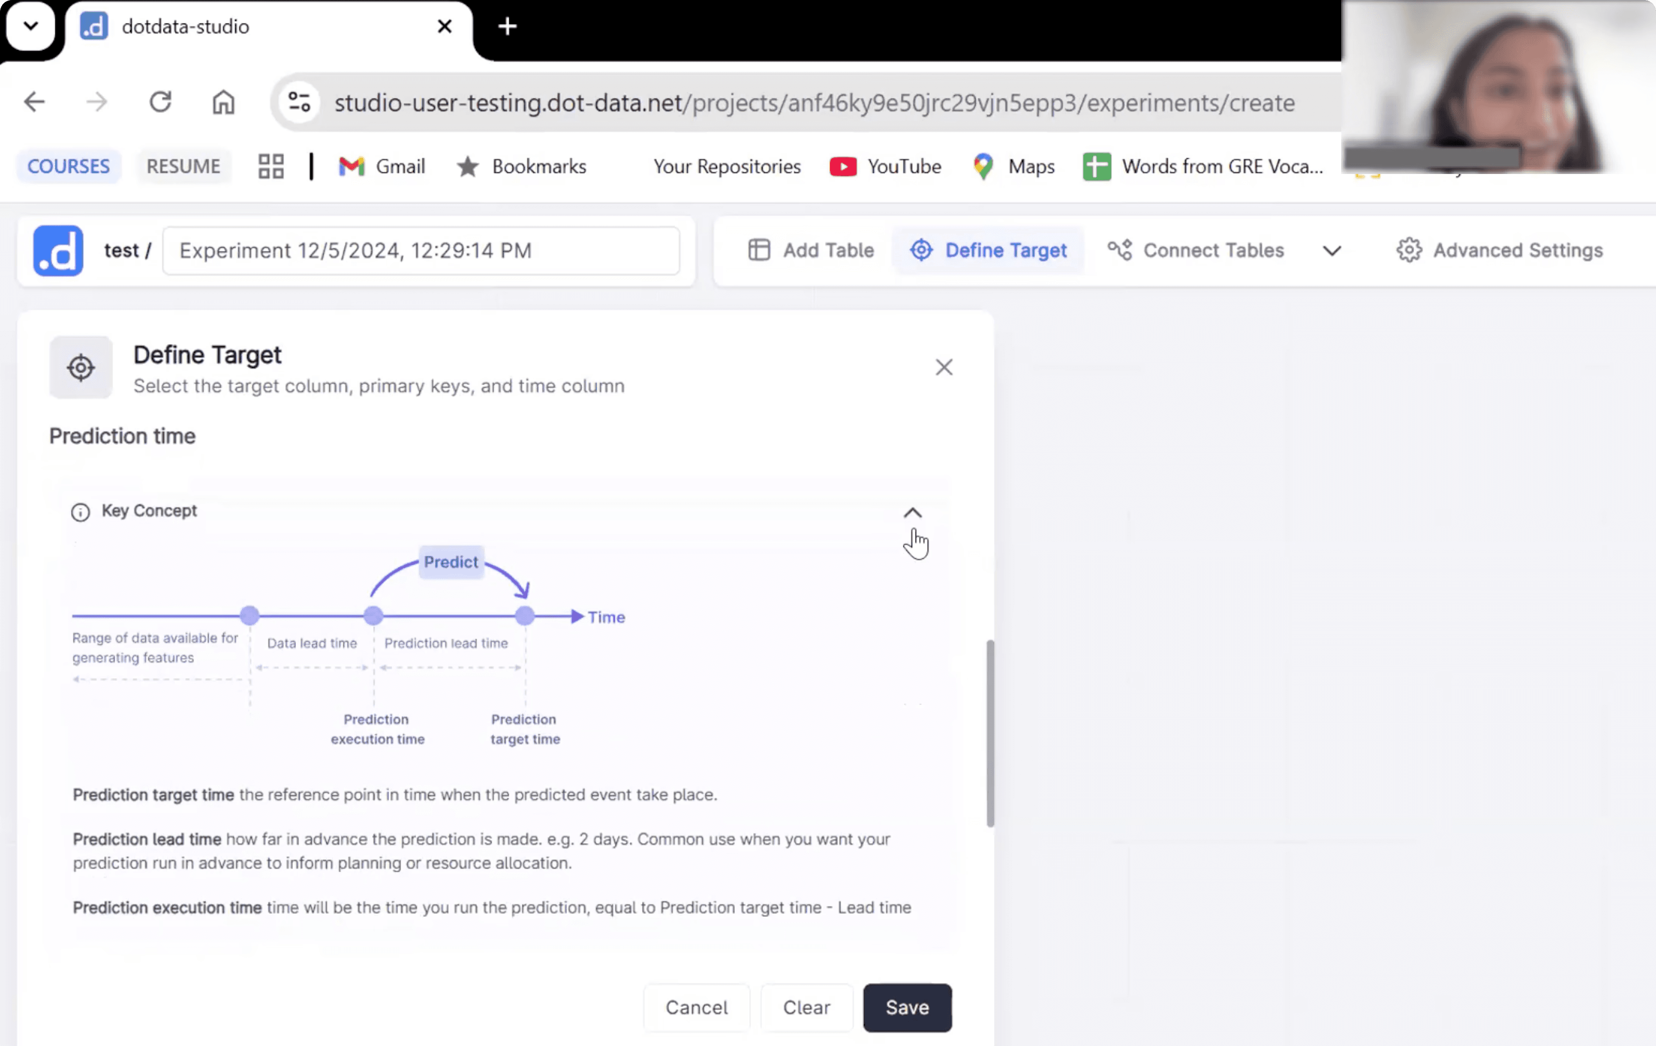Cancel the Define Target dialog

[x=696, y=1007]
